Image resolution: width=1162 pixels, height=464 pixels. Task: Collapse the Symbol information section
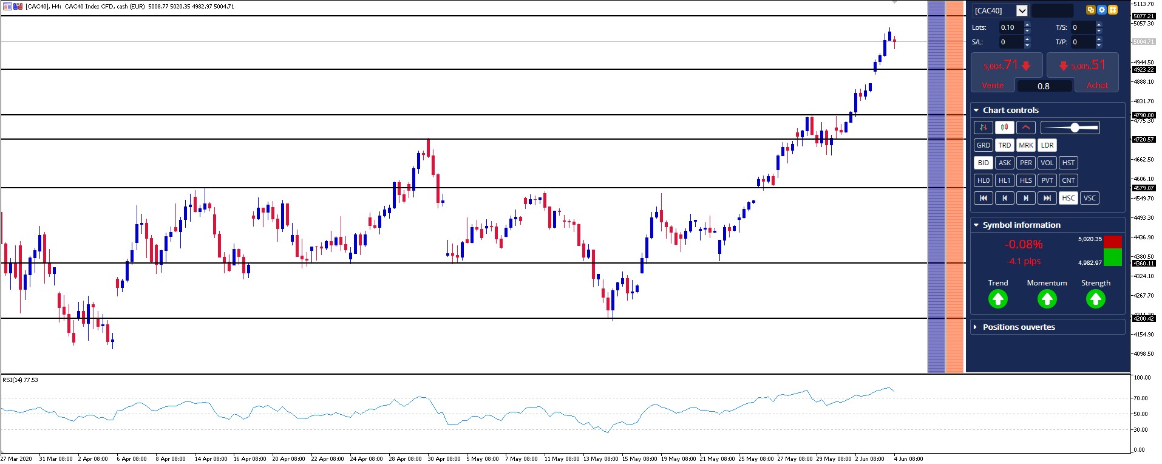[976, 225]
